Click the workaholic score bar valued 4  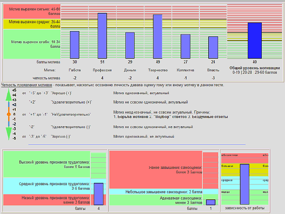click(x=98, y=194)
